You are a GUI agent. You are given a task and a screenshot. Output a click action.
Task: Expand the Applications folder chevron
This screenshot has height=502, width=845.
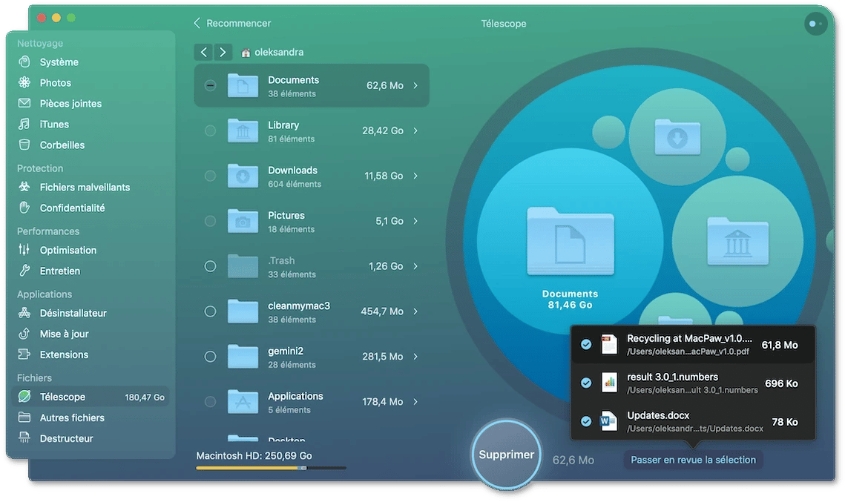415,401
